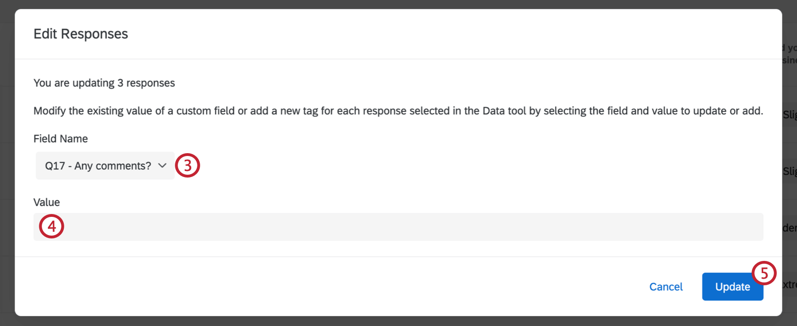This screenshot has height=326, width=797.
Task: Select the 'You are updating 3 responses' text
Action: pos(104,82)
